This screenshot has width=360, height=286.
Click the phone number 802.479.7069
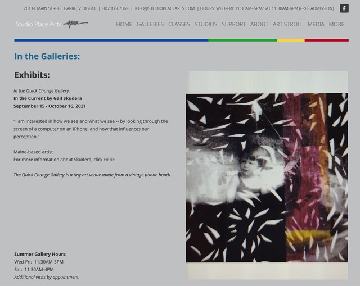(x=115, y=8)
